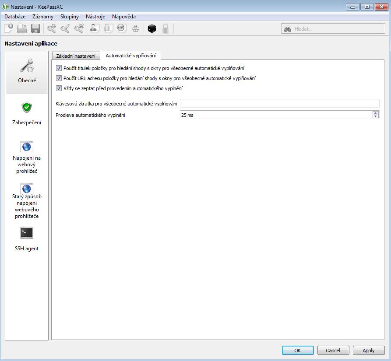
Task: Select the Obecné wrench settings category
Action: tap(27, 72)
